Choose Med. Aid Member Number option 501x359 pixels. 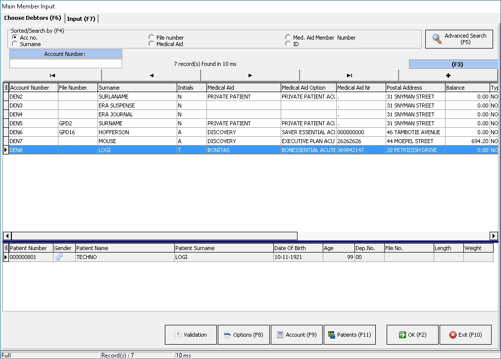click(288, 38)
